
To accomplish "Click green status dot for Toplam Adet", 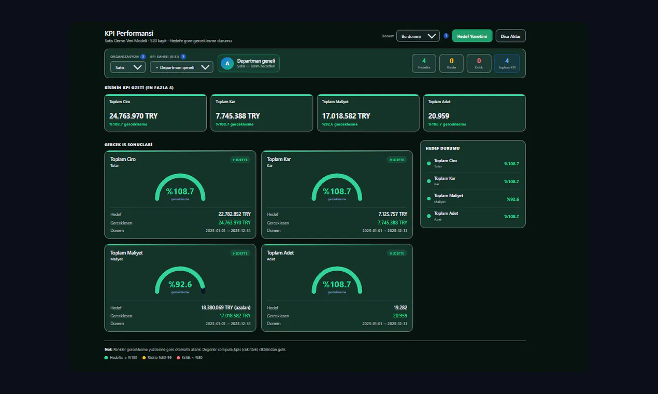I will point(428,216).
